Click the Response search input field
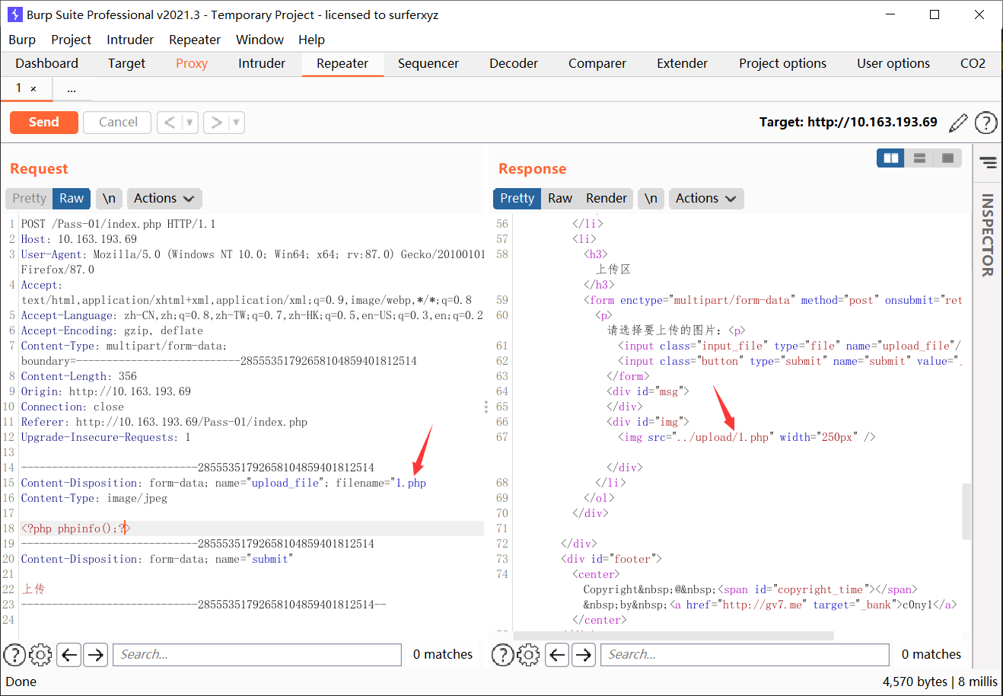1003x696 pixels. [x=746, y=654]
